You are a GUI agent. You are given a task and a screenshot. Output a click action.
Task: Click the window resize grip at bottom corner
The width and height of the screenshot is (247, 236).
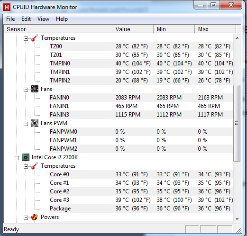[238, 230]
